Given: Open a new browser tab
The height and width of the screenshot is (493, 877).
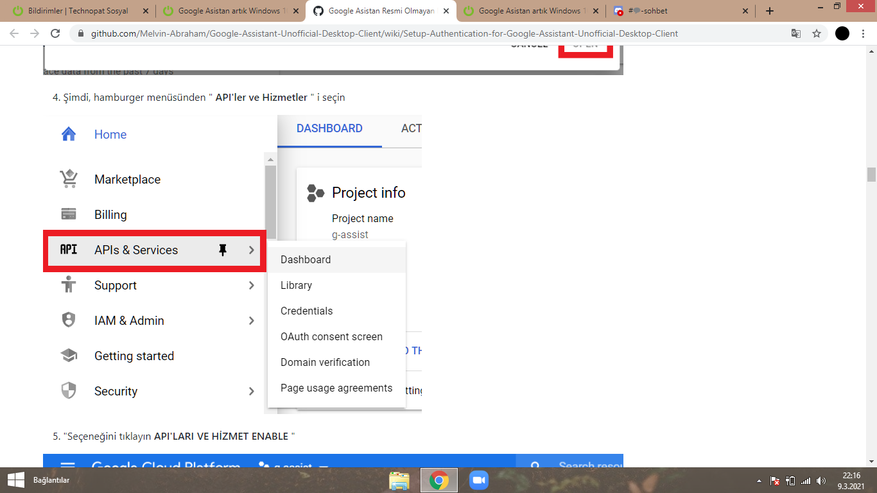Looking at the screenshot, I should (x=770, y=11).
